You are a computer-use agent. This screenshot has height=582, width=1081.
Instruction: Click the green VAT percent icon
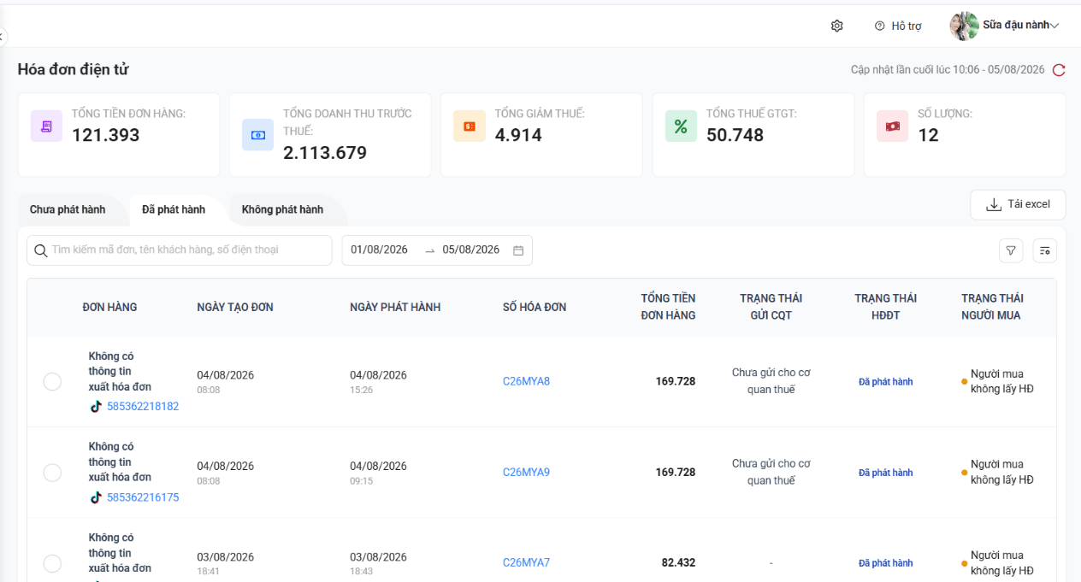tap(681, 126)
